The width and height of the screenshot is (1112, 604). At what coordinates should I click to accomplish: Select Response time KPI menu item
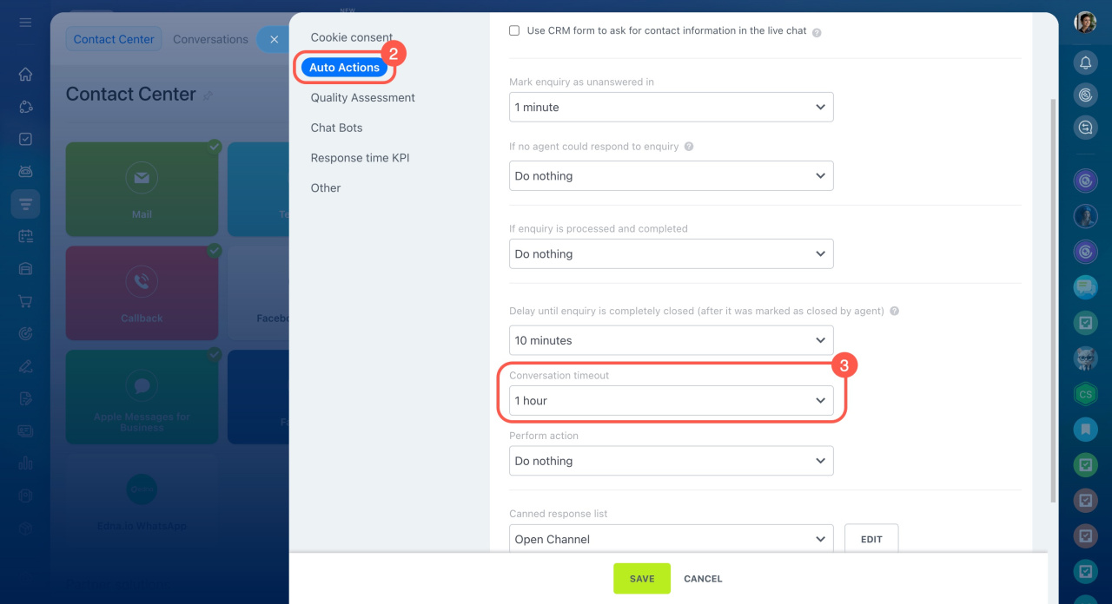360,158
